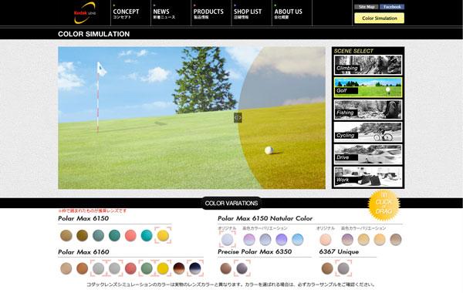Open the SHOP LIST menu item
Image resolution: width=463 pixels, height=293 pixels.
(248, 13)
